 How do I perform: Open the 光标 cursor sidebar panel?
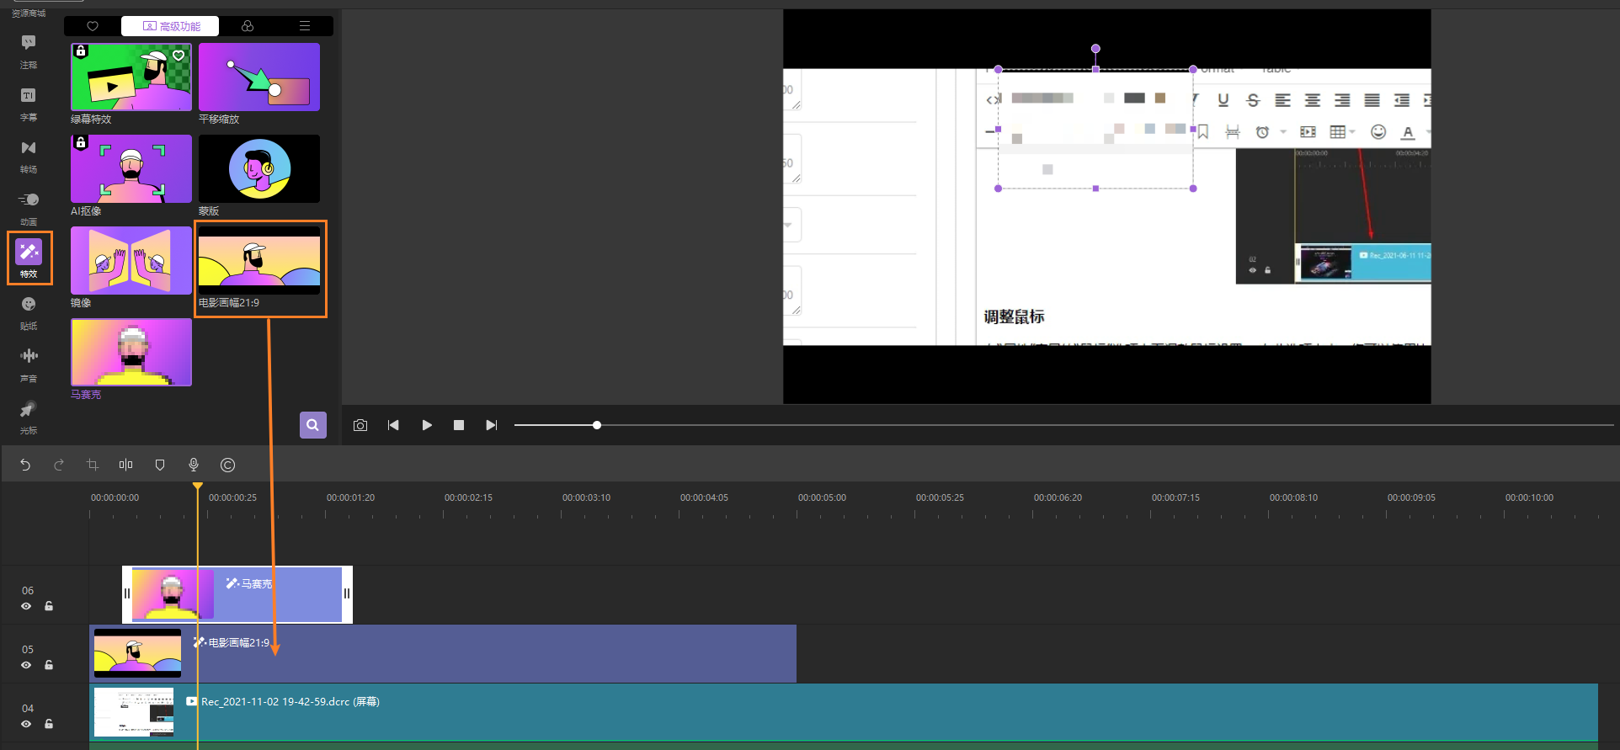29,417
